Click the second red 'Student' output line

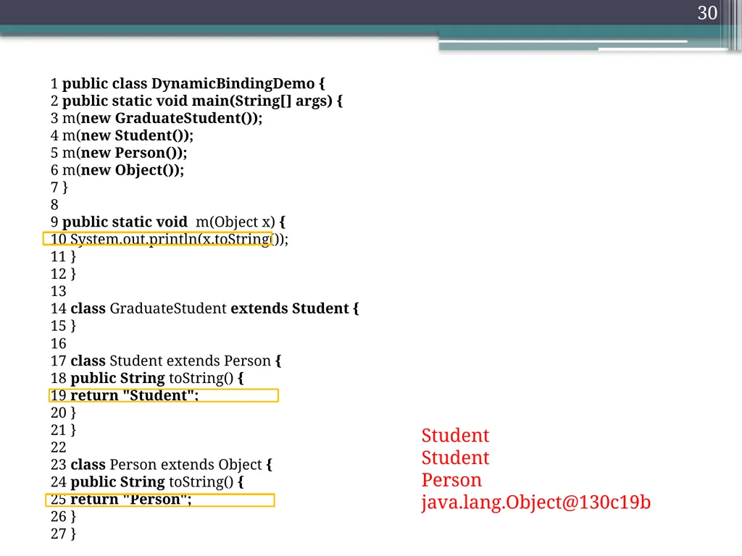(455, 458)
